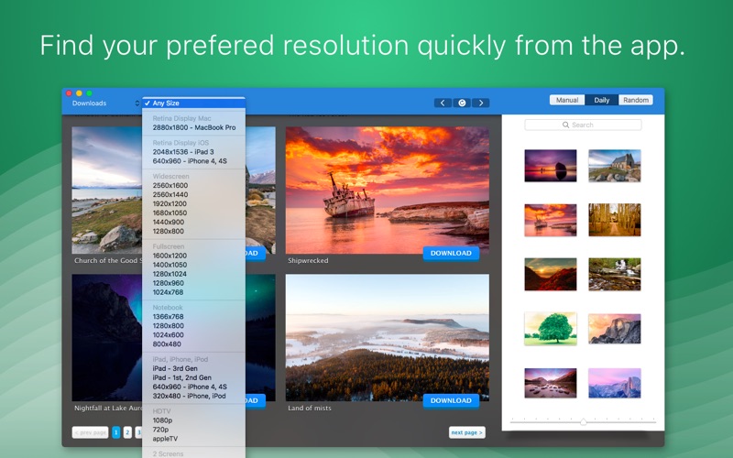The height and width of the screenshot is (458, 733).
Task: Select green tree thumbnail in sidebar
Action: 551,329
